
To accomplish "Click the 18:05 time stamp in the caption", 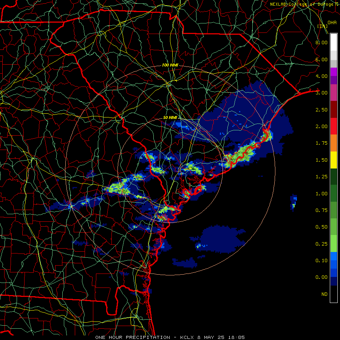I will [236, 337].
